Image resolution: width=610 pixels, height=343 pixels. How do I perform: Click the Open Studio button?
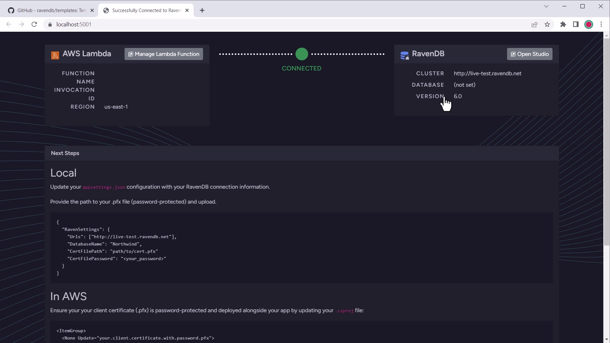click(x=530, y=54)
